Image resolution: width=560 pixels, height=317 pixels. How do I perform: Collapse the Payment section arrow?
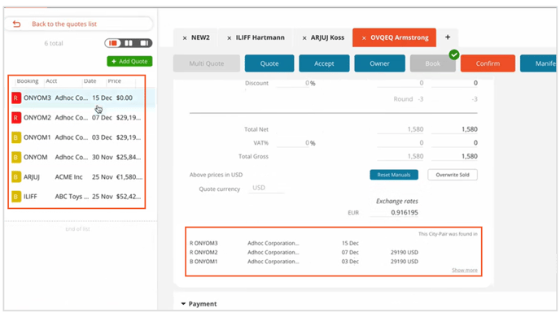[183, 304]
